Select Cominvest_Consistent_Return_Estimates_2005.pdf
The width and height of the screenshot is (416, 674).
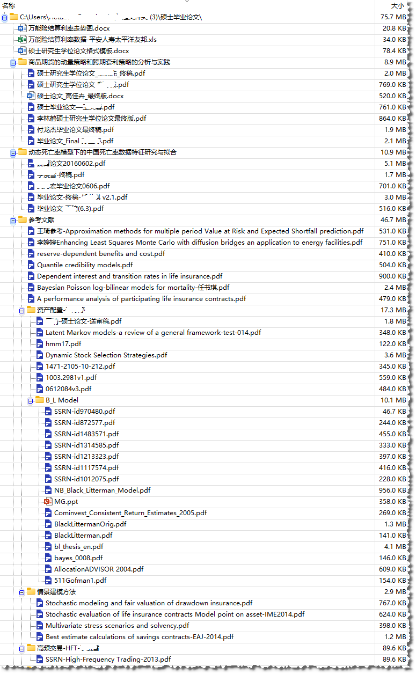130,512
